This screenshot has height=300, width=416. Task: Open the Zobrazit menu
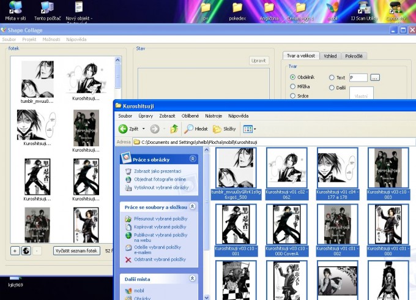pos(167,116)
